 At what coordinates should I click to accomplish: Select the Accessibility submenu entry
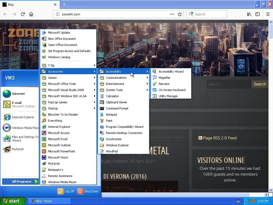[x=123, y=72]
